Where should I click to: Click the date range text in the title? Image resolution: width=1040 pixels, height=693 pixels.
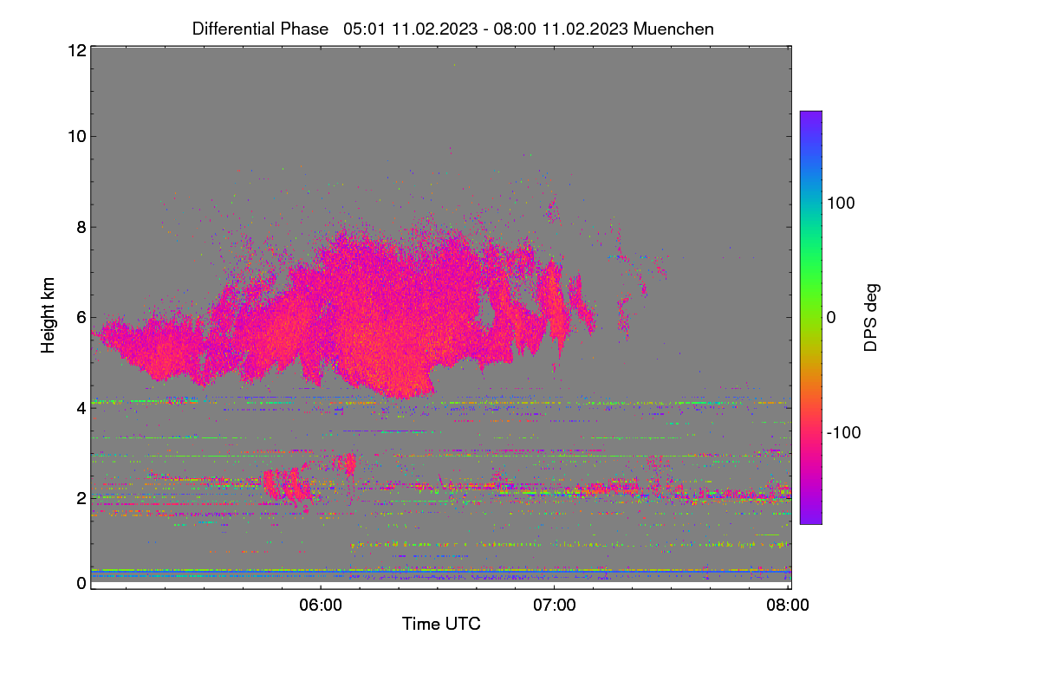[486, 29]
